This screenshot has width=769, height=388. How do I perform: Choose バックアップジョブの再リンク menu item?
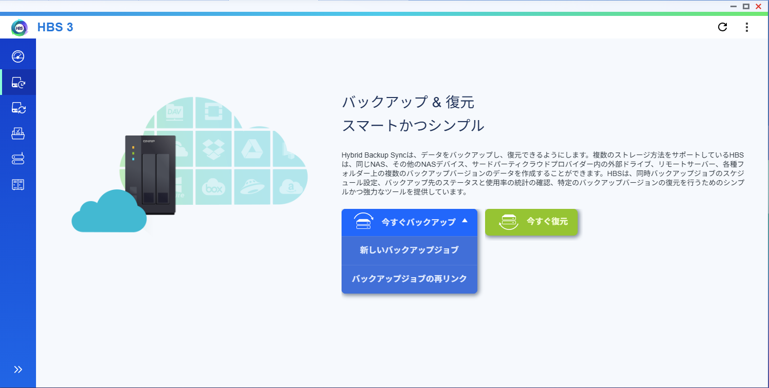(x=409, y=279)
